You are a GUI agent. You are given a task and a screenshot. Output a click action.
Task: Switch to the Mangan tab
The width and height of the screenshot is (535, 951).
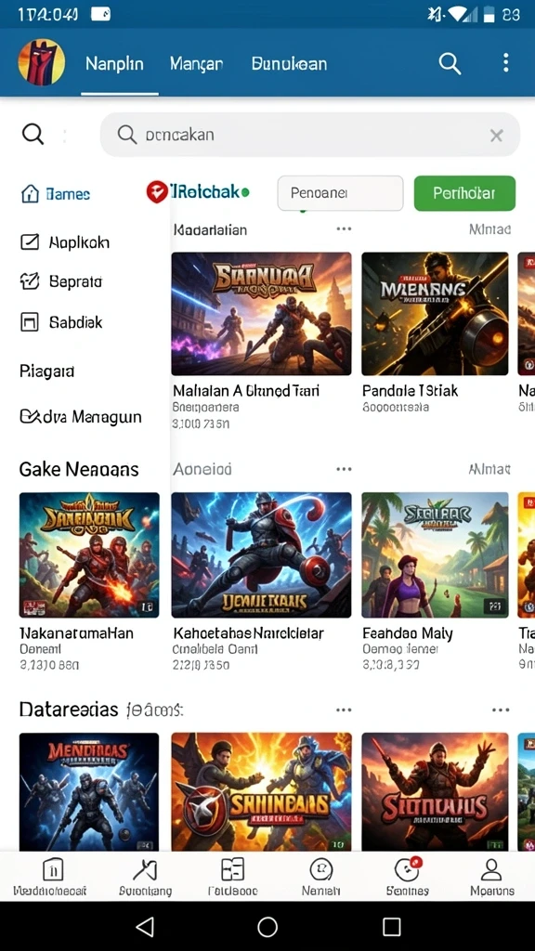(197, 64)
